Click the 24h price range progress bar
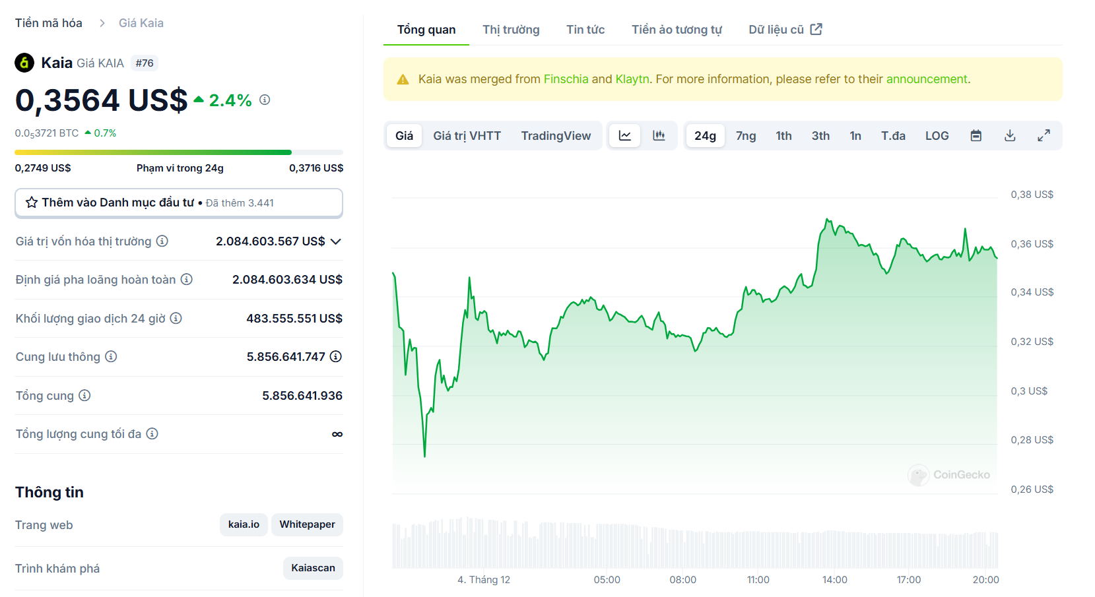 click(179, 152)
